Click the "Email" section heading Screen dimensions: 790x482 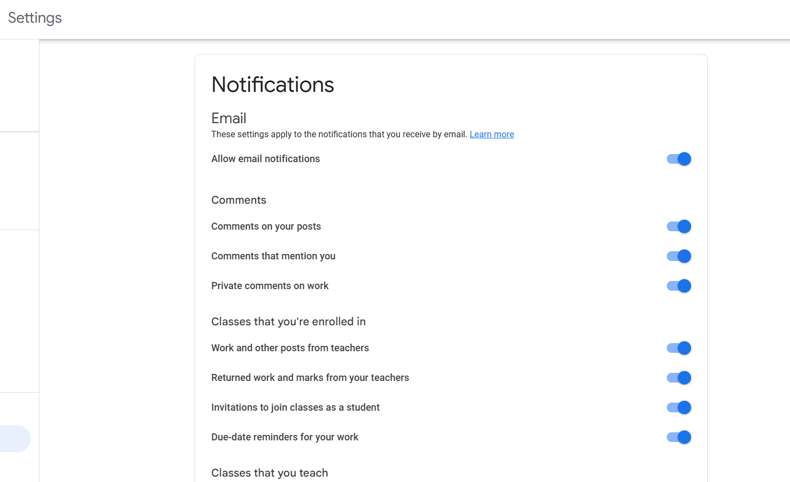(x=229, y=118)
